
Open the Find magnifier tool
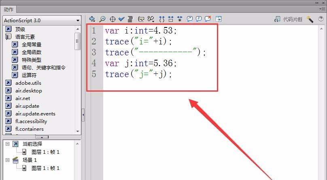102,19
